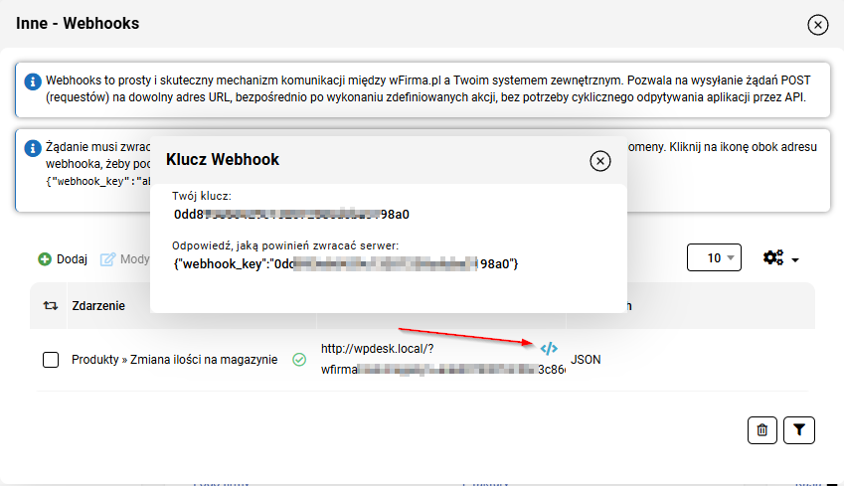844x486 pixels.
Task: Click the wpdesk.local webhook URL
Action: [x=377, y=349]
